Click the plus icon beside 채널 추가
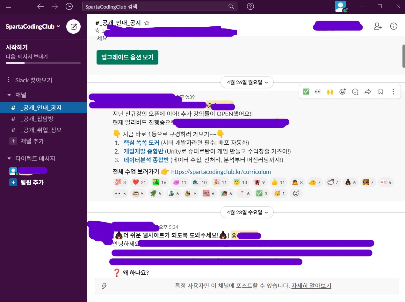The height and width of the screenshot is (302, 405). click(x=13, y=141)
